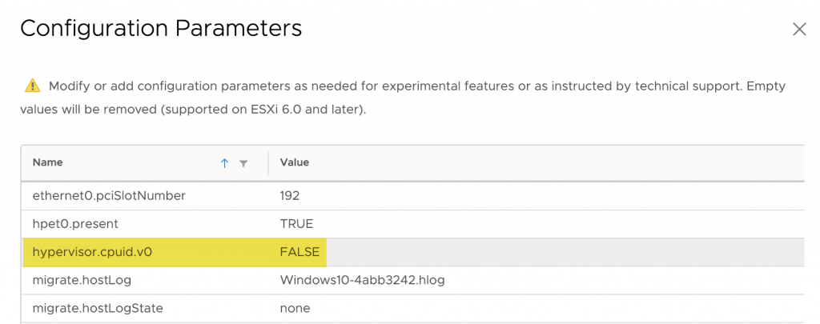Click the 'supported on ESXi 6.0 and later' note
820x324 pixels.
(264, 110)
